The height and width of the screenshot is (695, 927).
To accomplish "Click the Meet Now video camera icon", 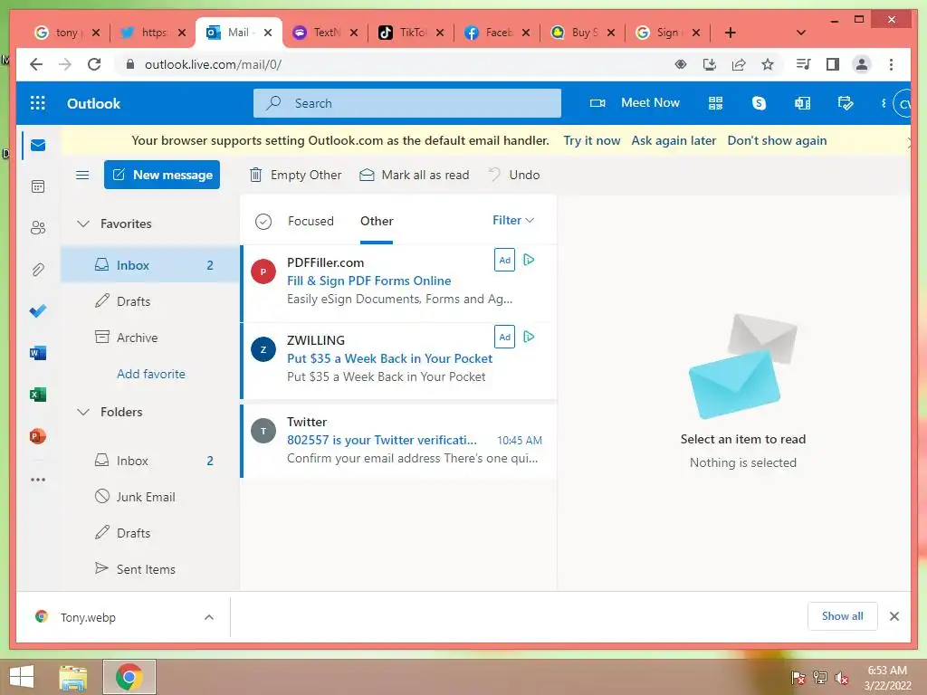I will pyautogui.click(x=597, y=103).
